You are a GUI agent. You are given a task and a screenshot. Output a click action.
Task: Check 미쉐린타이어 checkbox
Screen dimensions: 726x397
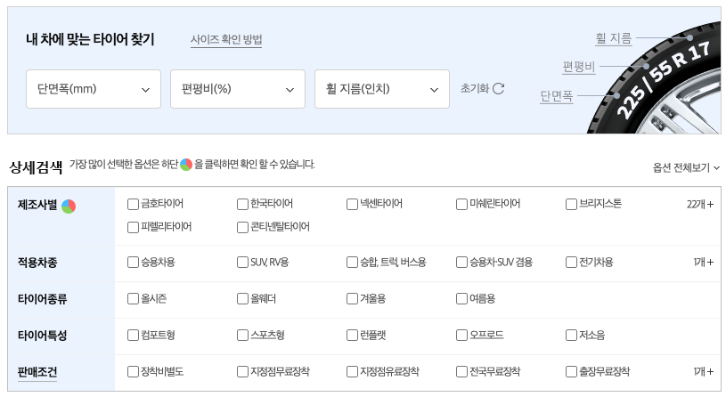tap(461, 204)
